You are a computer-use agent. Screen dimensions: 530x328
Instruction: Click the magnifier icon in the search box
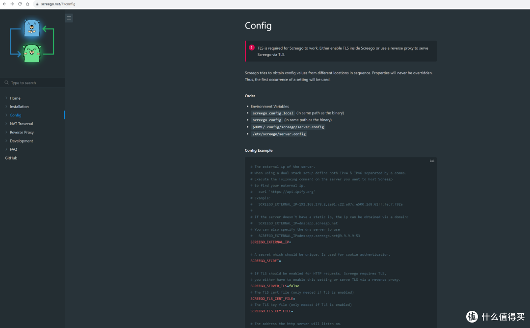coord(6,83)
